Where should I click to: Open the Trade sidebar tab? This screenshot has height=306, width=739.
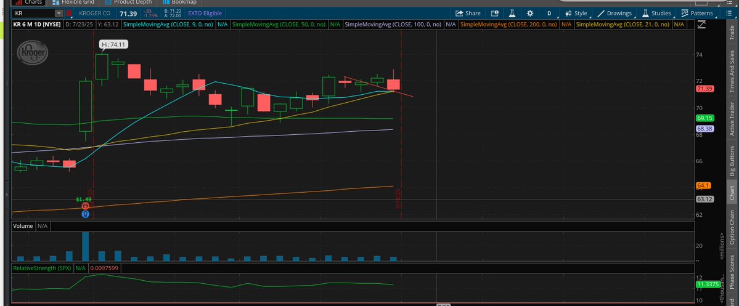coord(732,34)
